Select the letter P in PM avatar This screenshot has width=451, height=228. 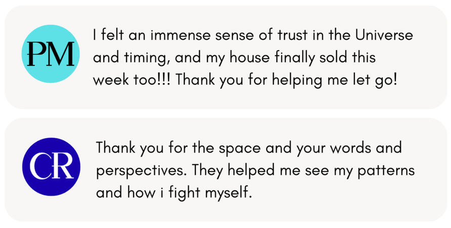37,54
